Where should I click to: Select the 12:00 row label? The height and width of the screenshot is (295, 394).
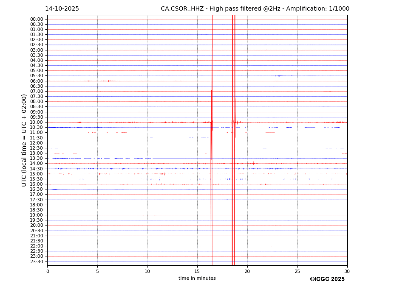click(37, 143)
